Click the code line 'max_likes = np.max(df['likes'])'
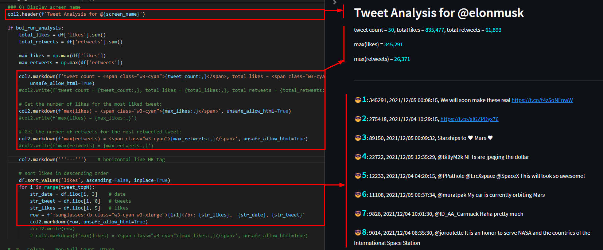 [x=62, y=56]
